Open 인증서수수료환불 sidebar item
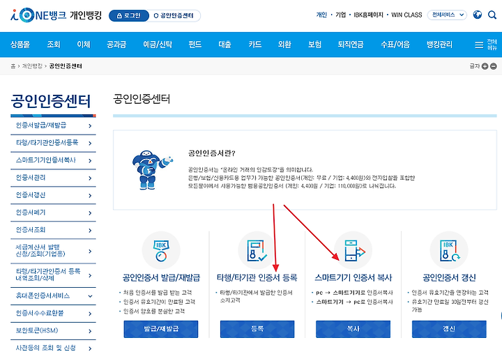Viewport: 502px width, 354px height. (53, 314)
